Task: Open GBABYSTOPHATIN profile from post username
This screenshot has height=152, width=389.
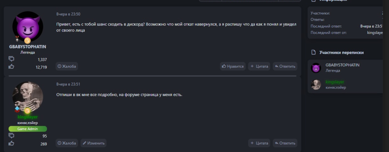Action: 27,47
